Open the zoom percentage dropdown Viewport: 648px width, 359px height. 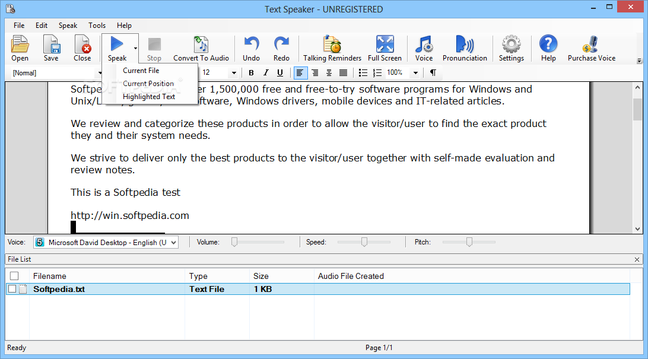click(x=415, y=73)
